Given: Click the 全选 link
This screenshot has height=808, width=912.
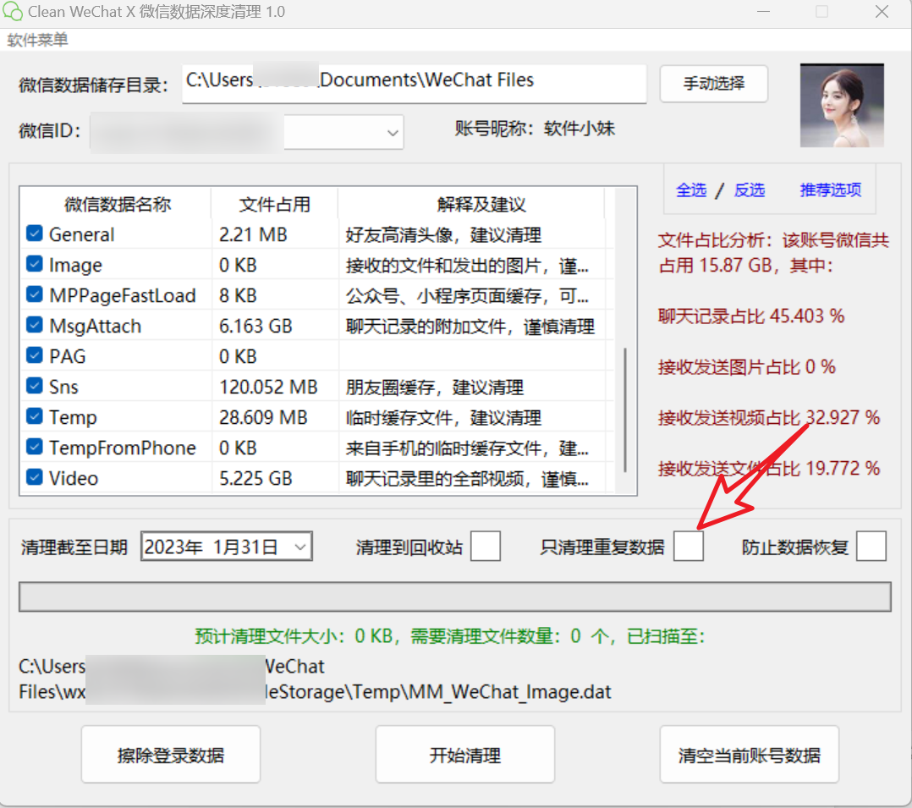Looking at the screenshot, I should (691, 190).
